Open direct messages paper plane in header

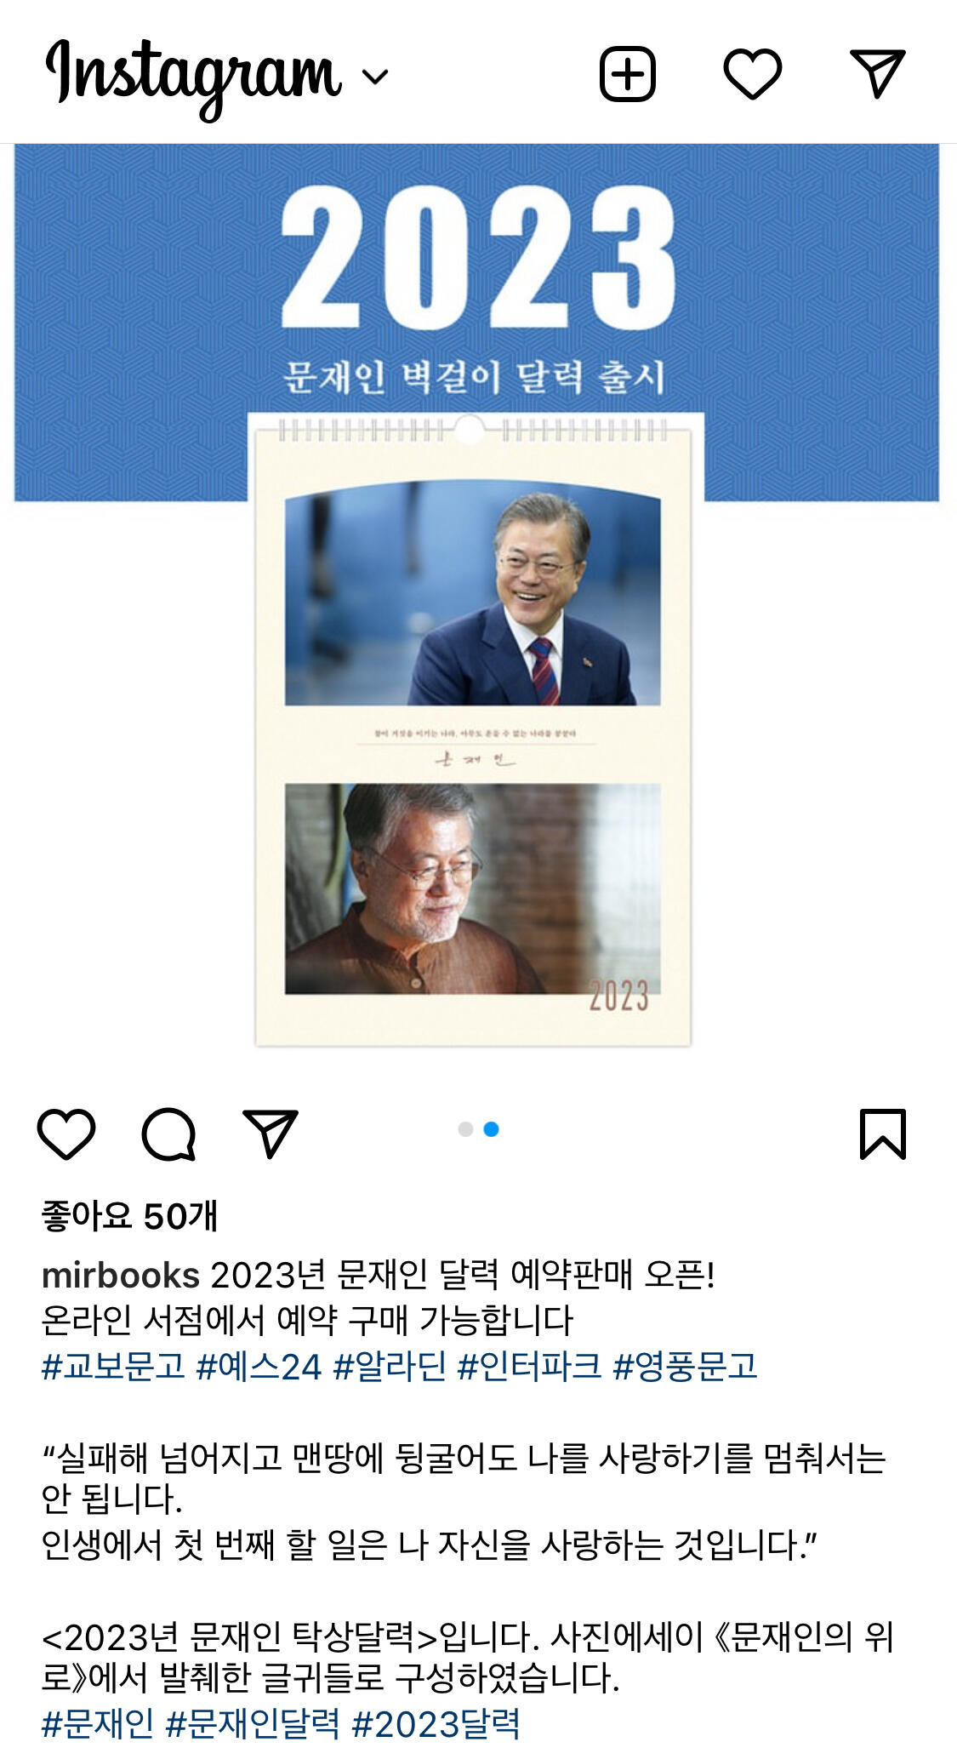coord(877,73)
